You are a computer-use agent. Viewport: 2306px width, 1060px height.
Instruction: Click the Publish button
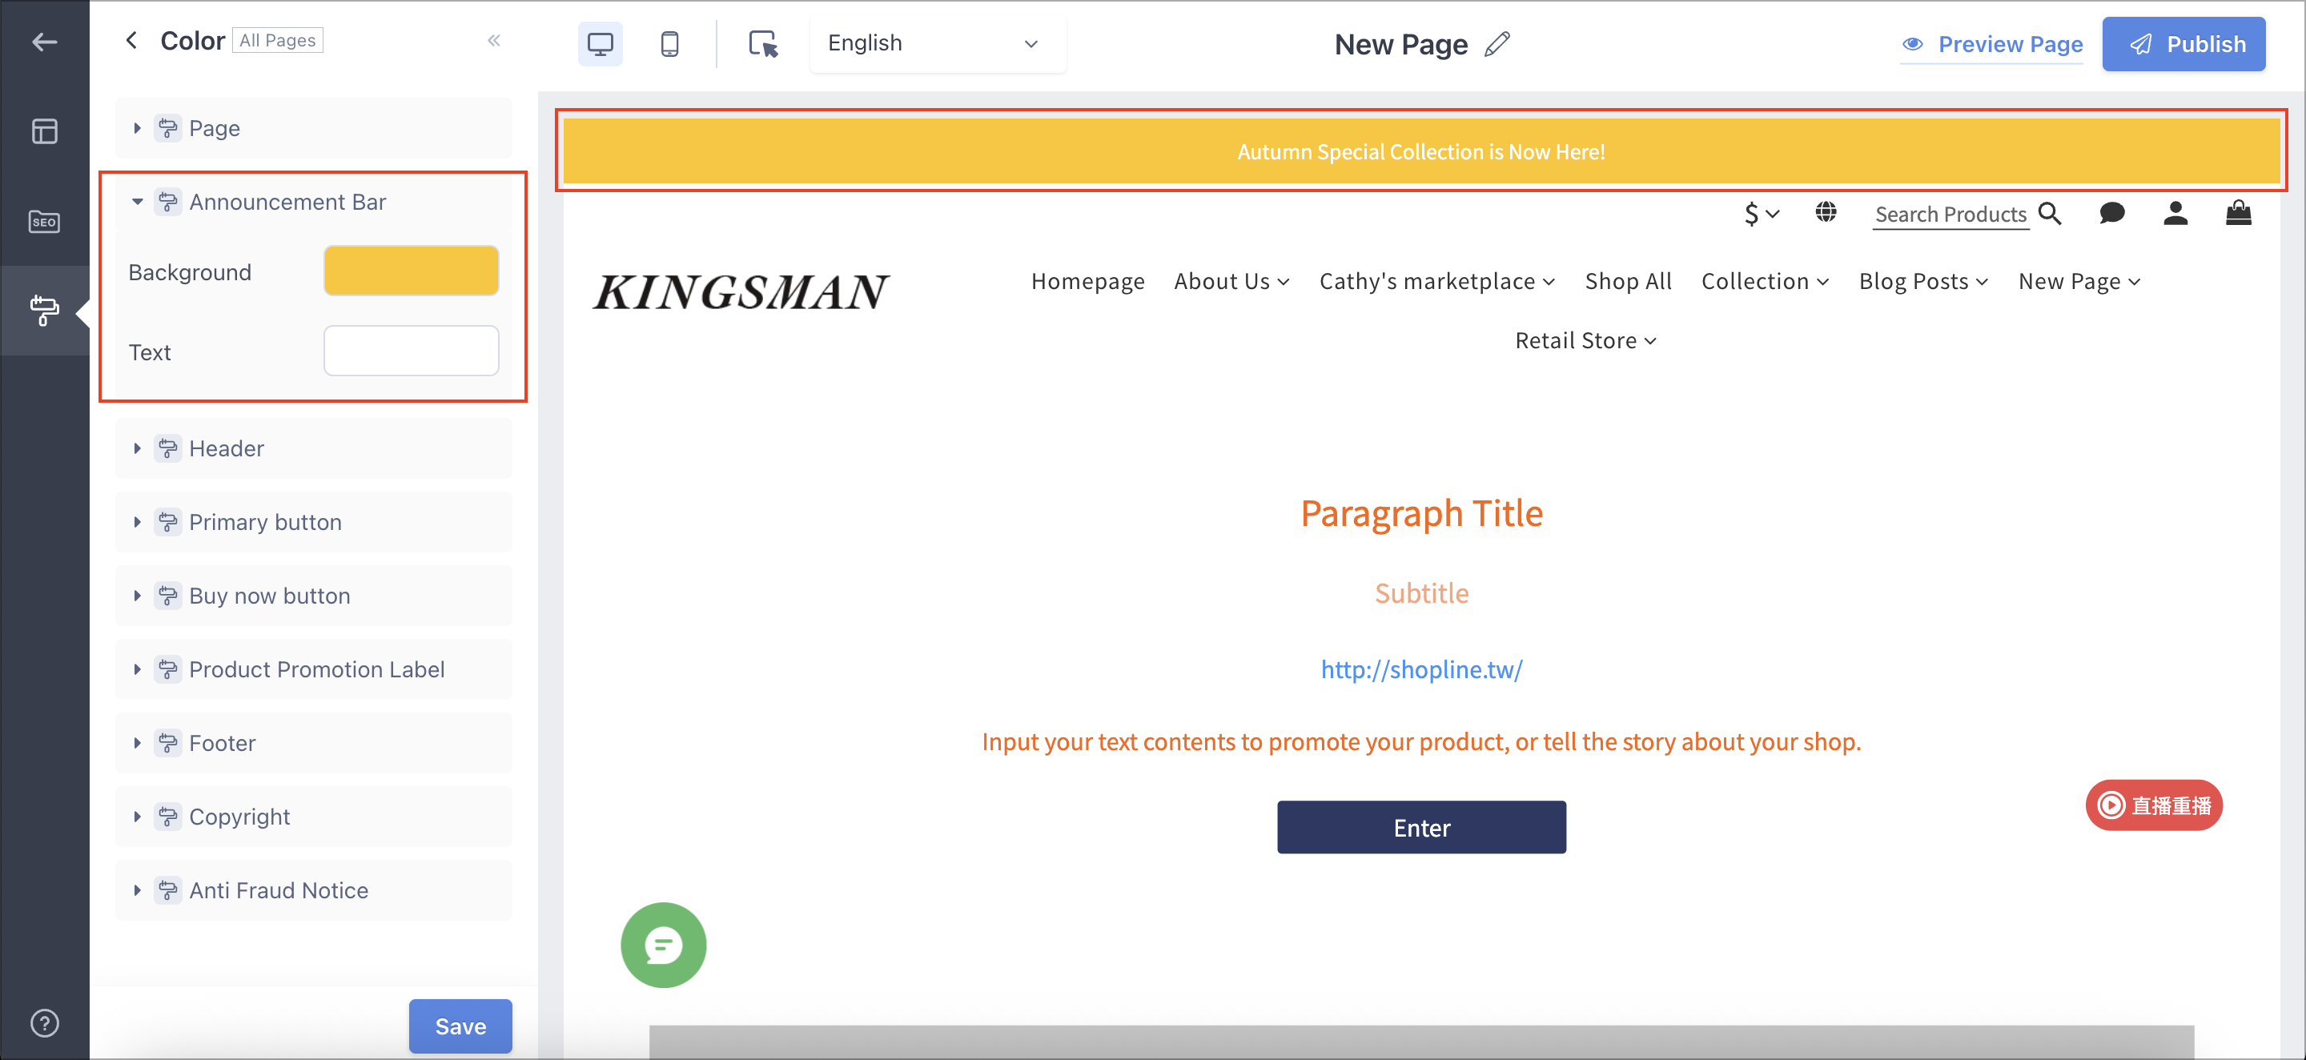tap(2183, 44)
